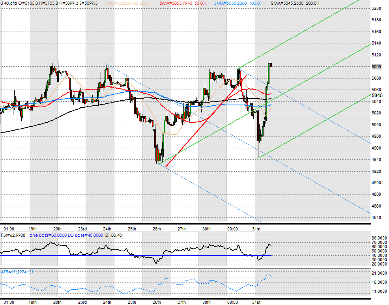Click the 4840 price axis label
Viewport: 389px width, 305px height.
tap(376, 217)
